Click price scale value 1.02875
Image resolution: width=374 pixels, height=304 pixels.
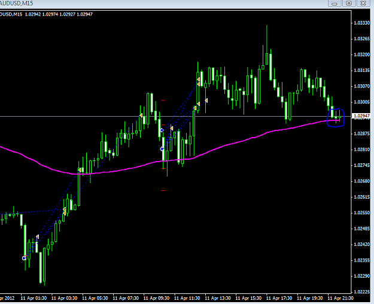[361, 133]
